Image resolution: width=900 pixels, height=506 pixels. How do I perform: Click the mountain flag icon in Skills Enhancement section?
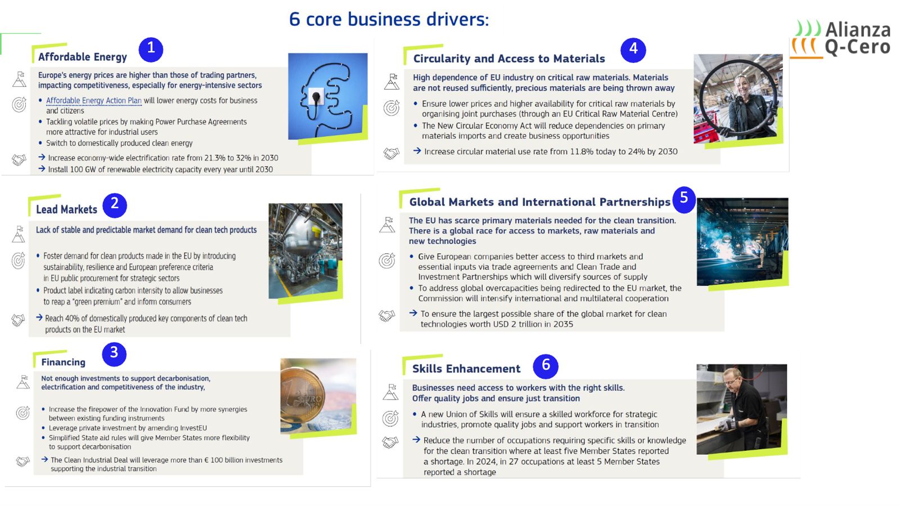390,392
